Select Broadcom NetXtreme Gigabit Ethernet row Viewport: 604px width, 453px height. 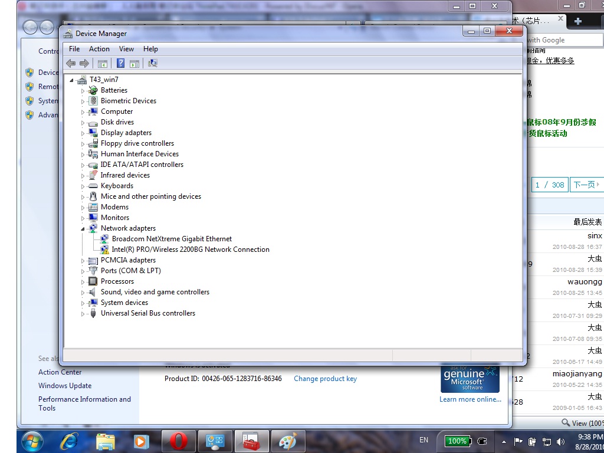point(172,239)
